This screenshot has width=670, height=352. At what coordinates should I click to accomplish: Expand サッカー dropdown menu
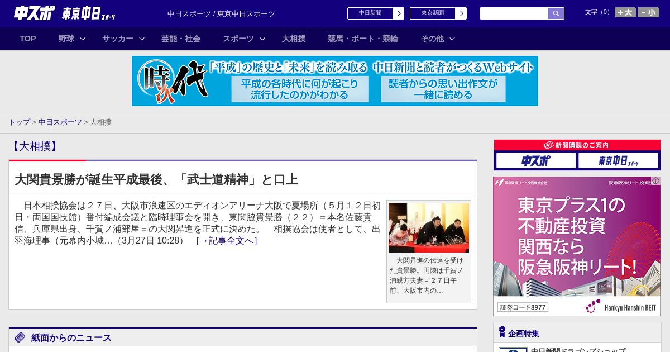(123, 39)
